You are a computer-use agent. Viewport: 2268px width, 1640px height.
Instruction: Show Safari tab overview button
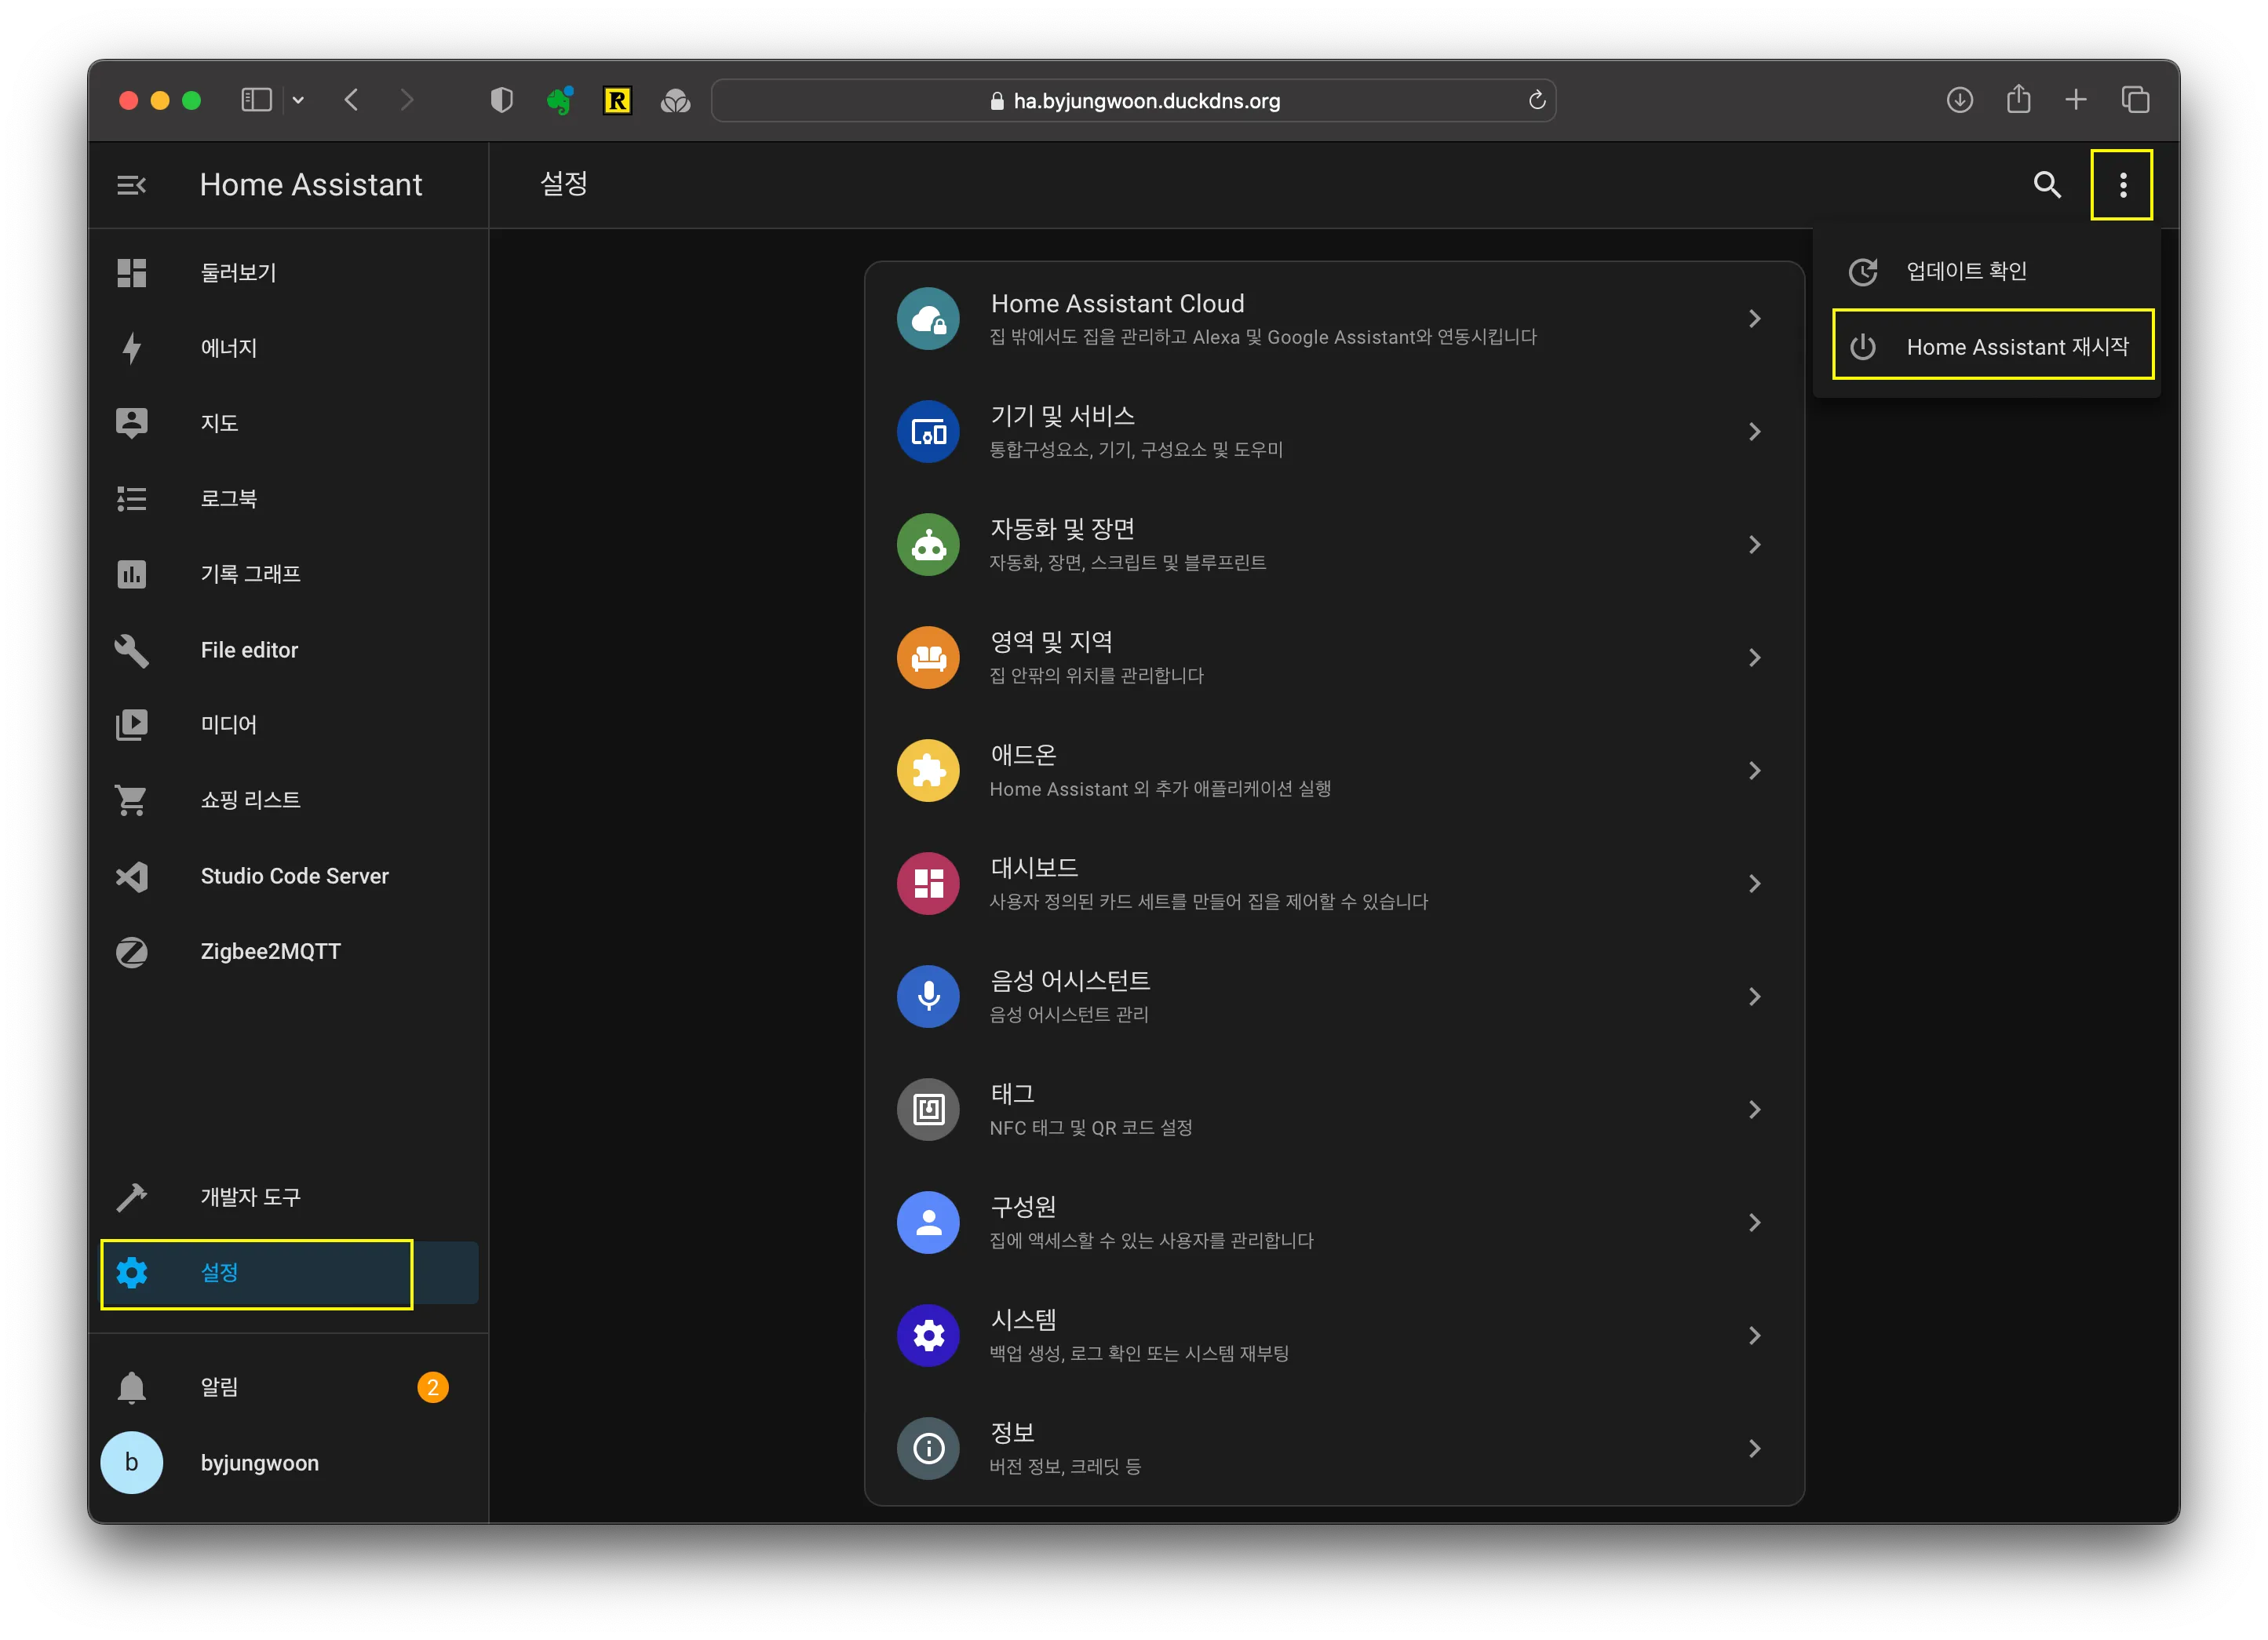2135,100
